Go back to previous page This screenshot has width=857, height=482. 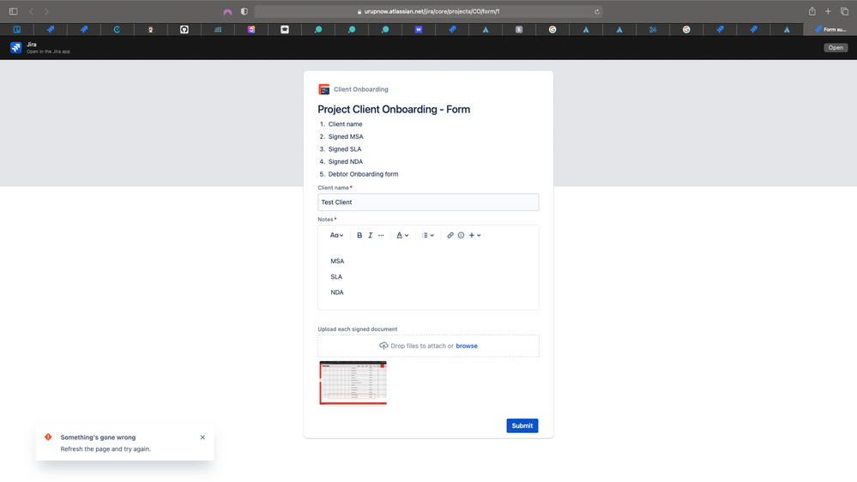[x=32, y=11]
